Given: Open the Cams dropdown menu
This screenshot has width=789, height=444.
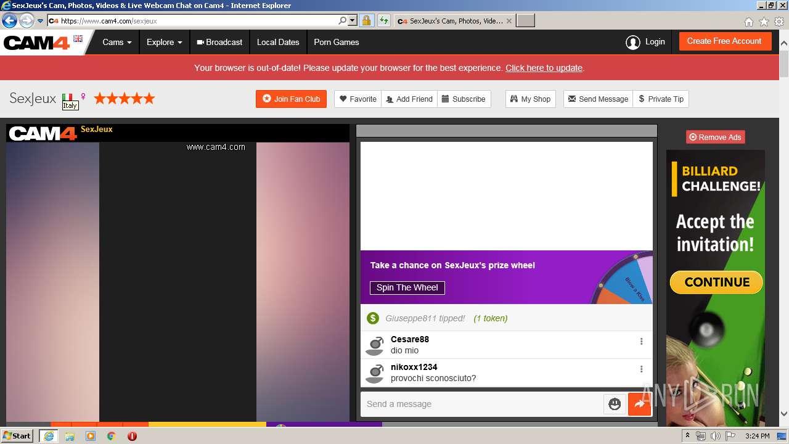Looking at the screenshot, I should tap(117, 43).
